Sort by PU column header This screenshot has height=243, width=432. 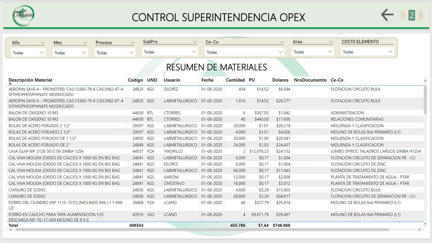[x=252, y=80]
